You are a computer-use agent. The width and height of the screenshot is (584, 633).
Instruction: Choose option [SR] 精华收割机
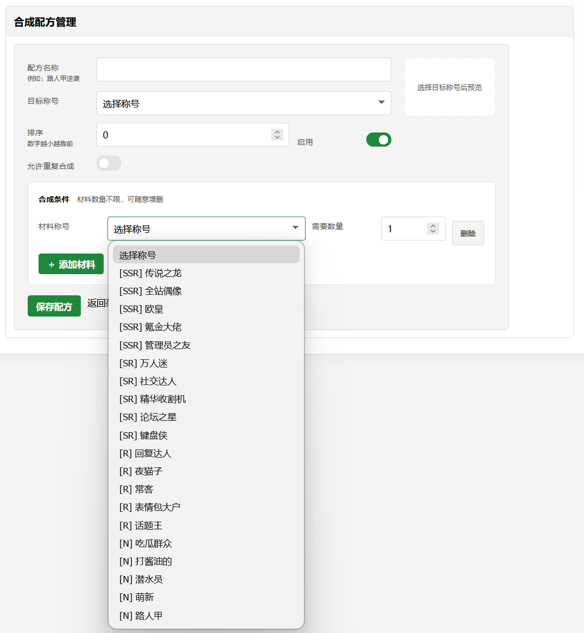(x=206, y=399)
